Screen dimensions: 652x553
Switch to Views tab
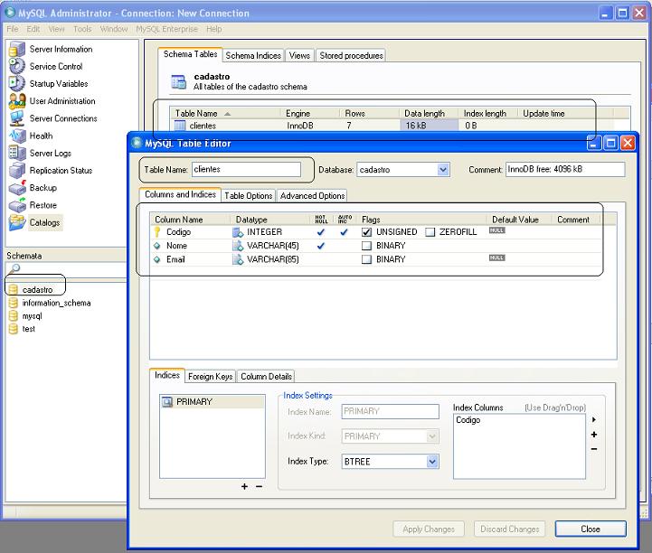[x=299, y=55]
